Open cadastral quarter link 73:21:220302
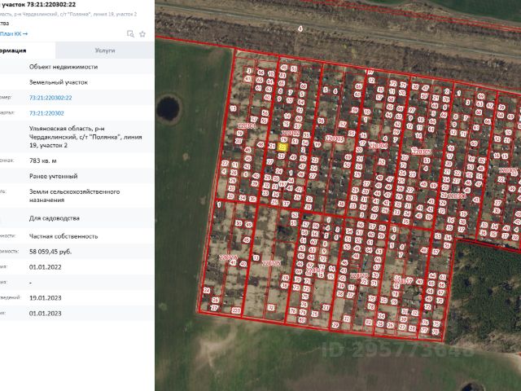 coord(46,113)
